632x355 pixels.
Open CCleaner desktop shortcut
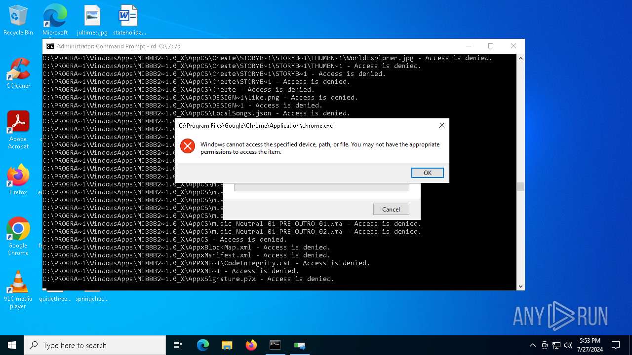(x=18, y=74)
